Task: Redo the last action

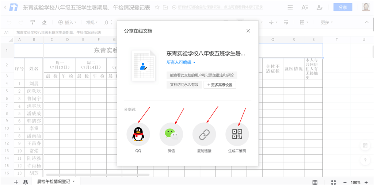Action: [x=21, y=22]
